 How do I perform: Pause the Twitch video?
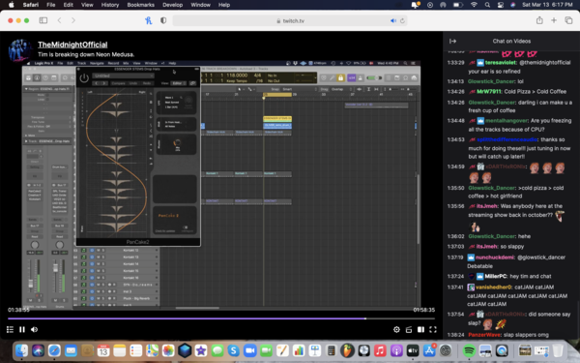point(22,329)
